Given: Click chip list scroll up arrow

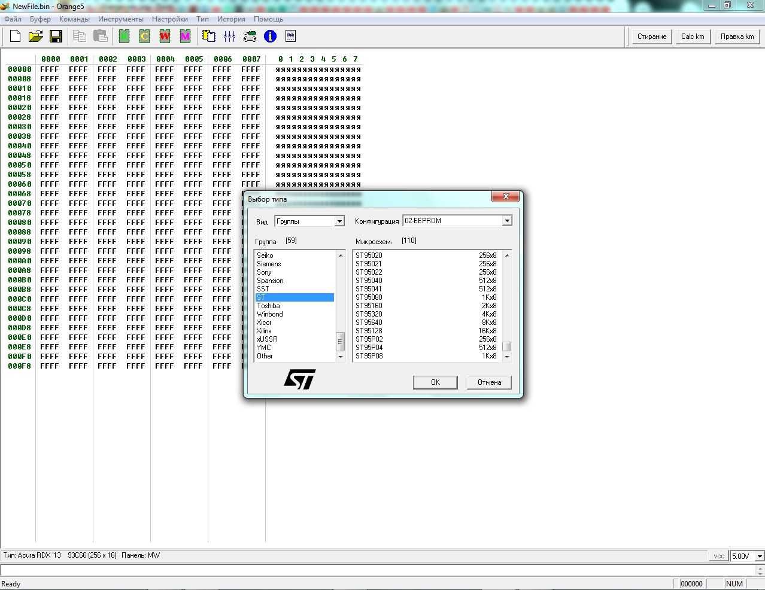Looking at the screenshot, I should tap(507, 256).
